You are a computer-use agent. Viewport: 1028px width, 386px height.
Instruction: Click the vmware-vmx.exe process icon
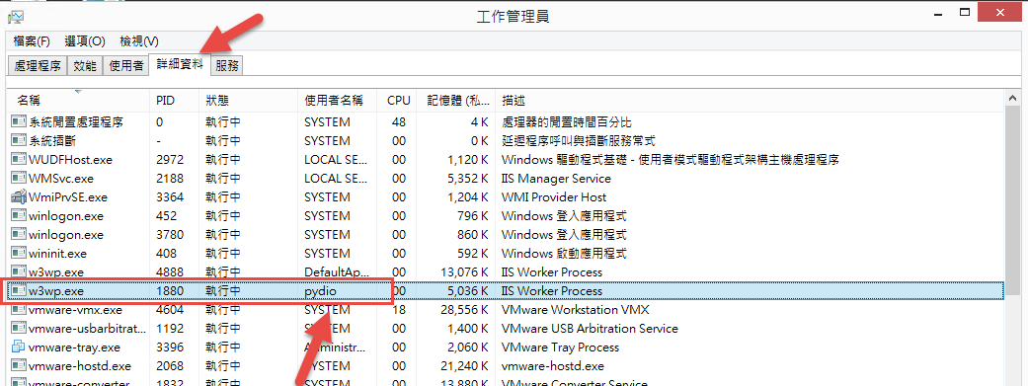19,309
